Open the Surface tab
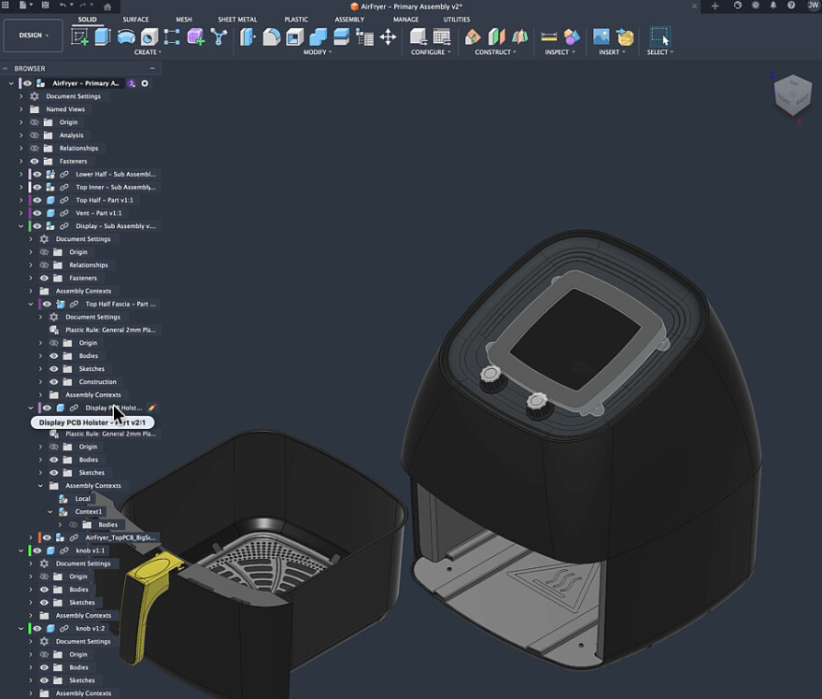The width and height of the screenshot is (822, 699). 135,19
